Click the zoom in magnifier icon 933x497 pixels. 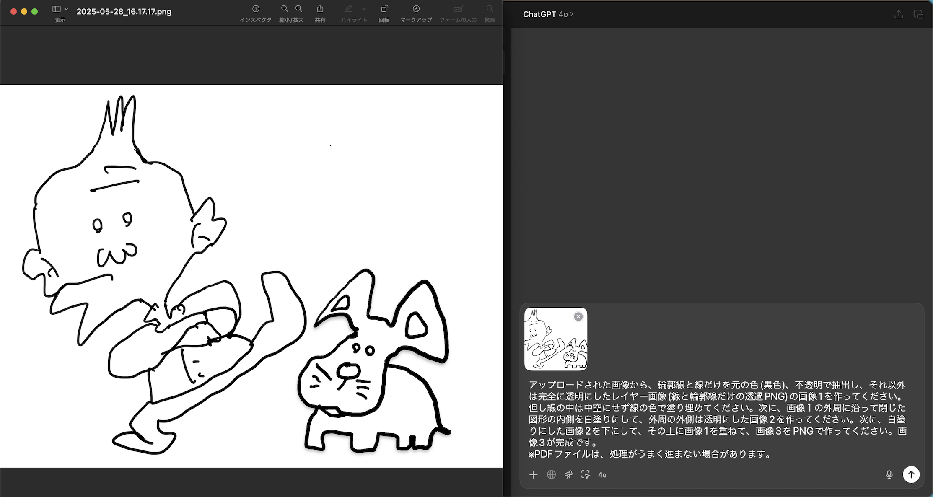(299, 9)
